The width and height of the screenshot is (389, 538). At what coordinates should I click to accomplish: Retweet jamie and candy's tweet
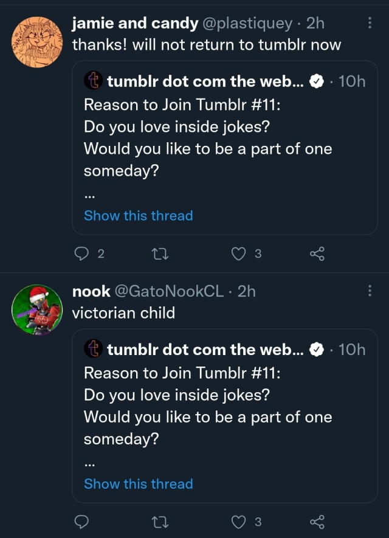160,253
